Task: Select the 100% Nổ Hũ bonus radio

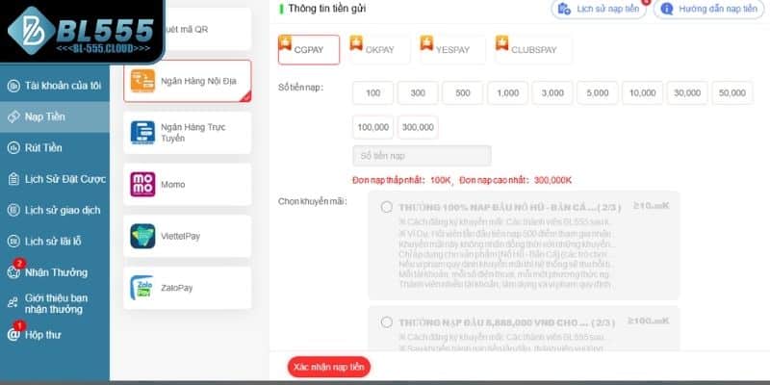Action: coord(387,207)
